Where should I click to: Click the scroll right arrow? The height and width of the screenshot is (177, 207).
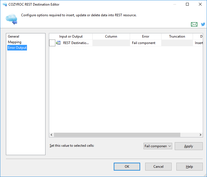[200, 135]
